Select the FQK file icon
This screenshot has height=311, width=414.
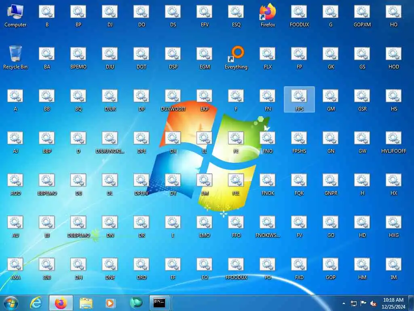(299, 184)
